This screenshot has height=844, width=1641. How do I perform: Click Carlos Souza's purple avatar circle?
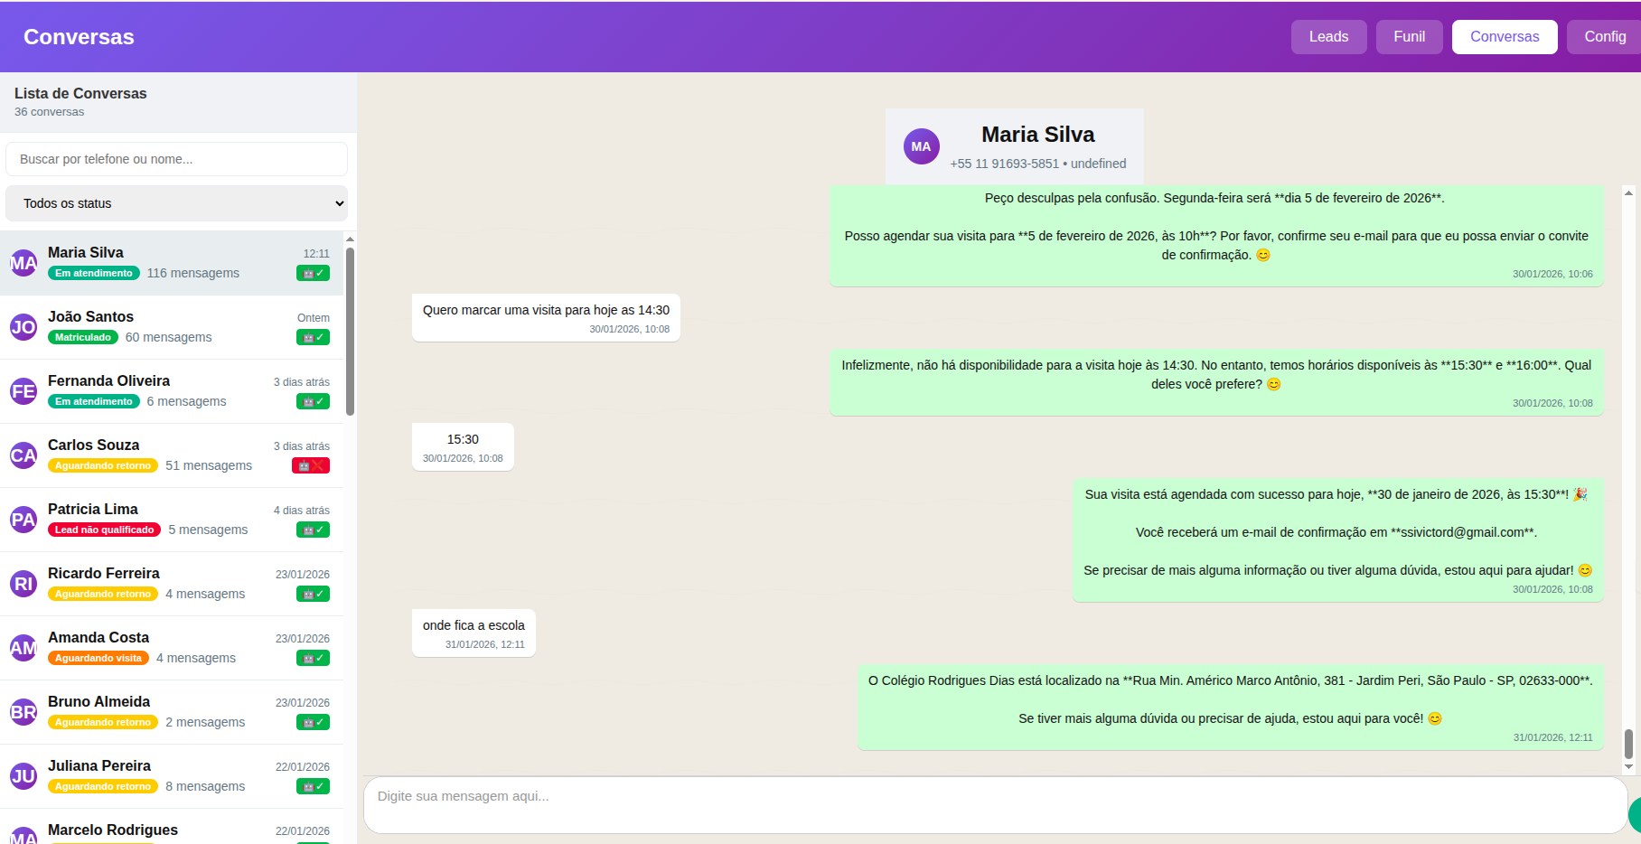[x=23, y=455]
